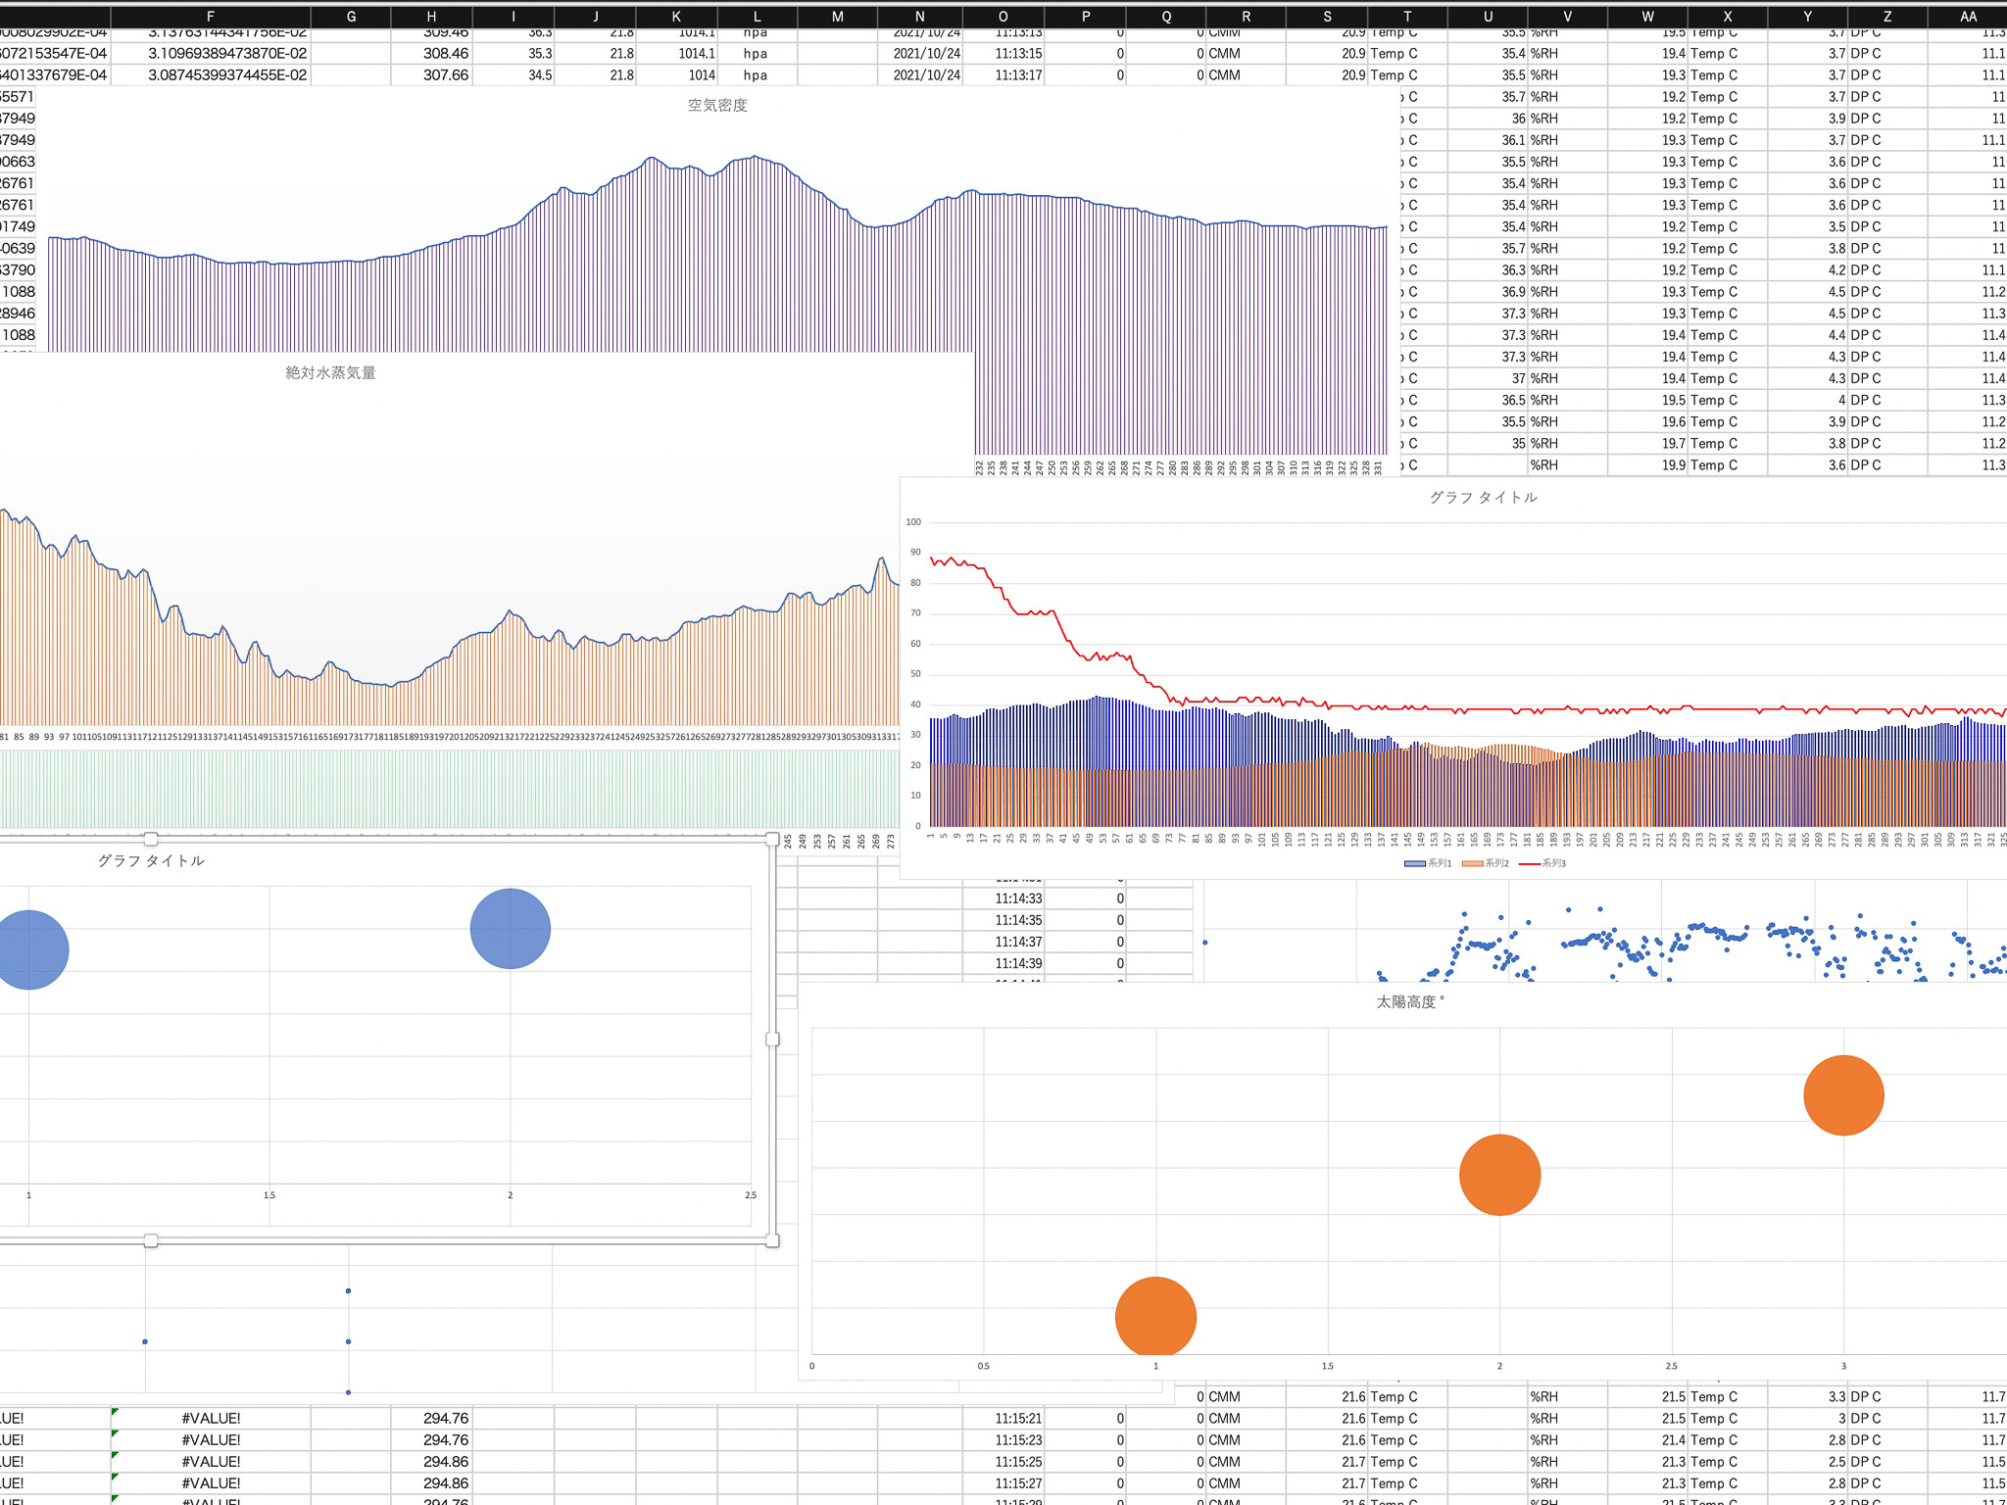Select cell 1014 in 11:13:17 row
The image size is (2007, 1505).
(676, 74)
